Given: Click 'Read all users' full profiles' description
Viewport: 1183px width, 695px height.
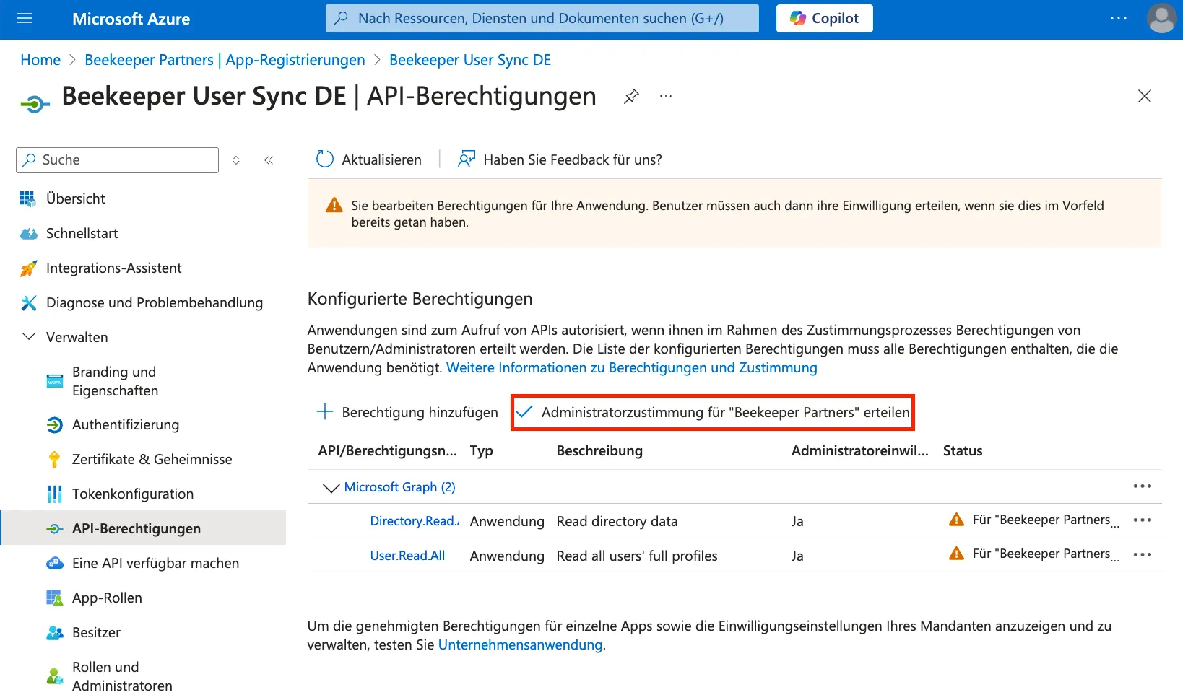Looking at the screenshot, I should 637,556.
